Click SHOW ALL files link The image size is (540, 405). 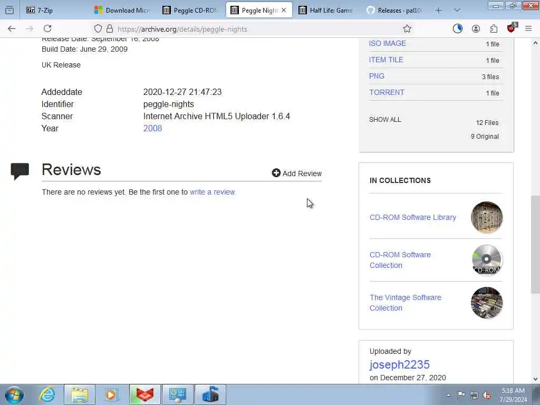[x=385, y=120]
